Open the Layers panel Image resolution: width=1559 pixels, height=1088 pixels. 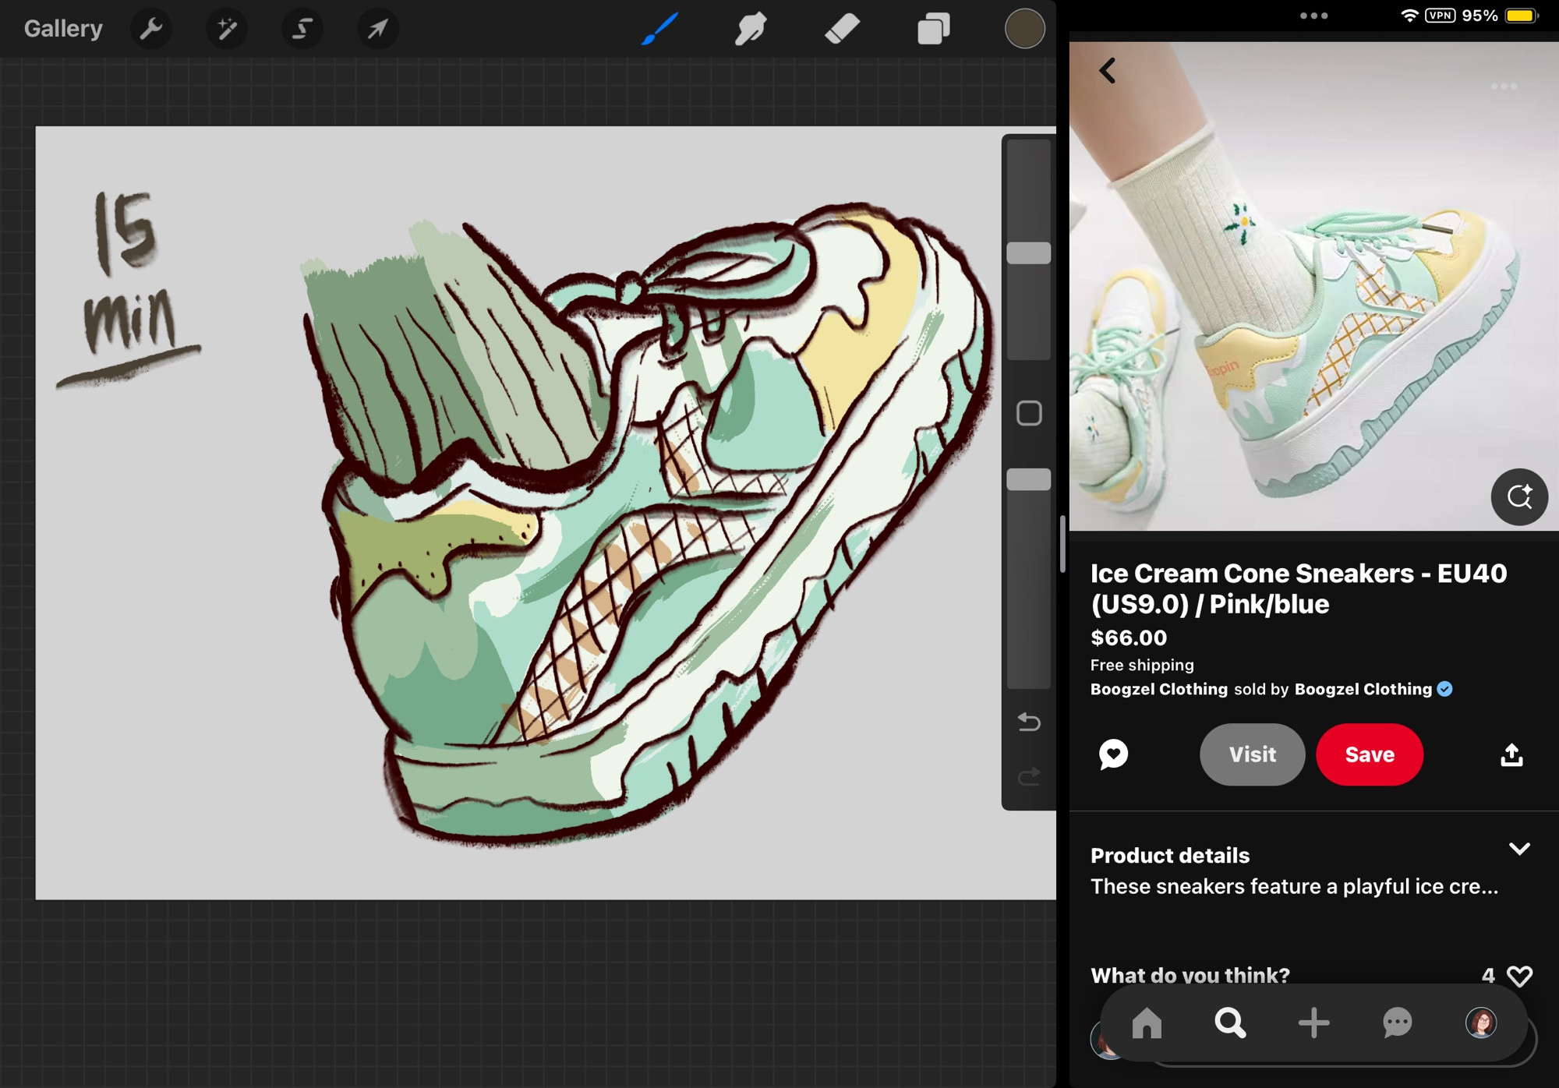point(934,29)
